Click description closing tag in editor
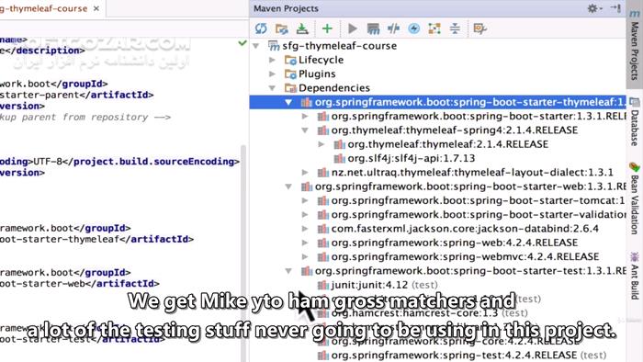 pyautogui.click(x=44, y=51)
